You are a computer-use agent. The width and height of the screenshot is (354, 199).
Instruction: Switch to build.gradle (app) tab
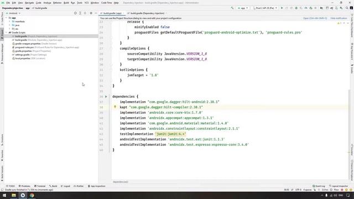coord(112,13)
